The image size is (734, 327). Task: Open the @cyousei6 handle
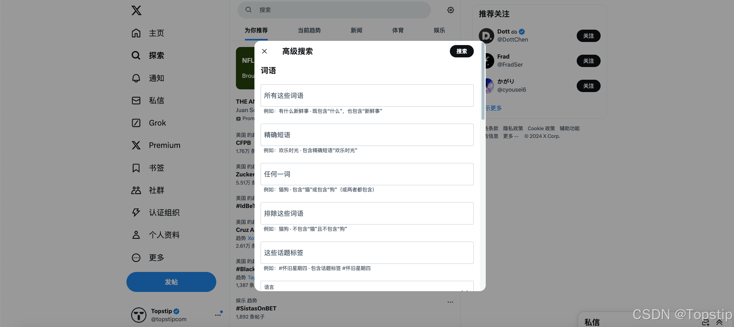pyautogui.click(x=512, y=90)
